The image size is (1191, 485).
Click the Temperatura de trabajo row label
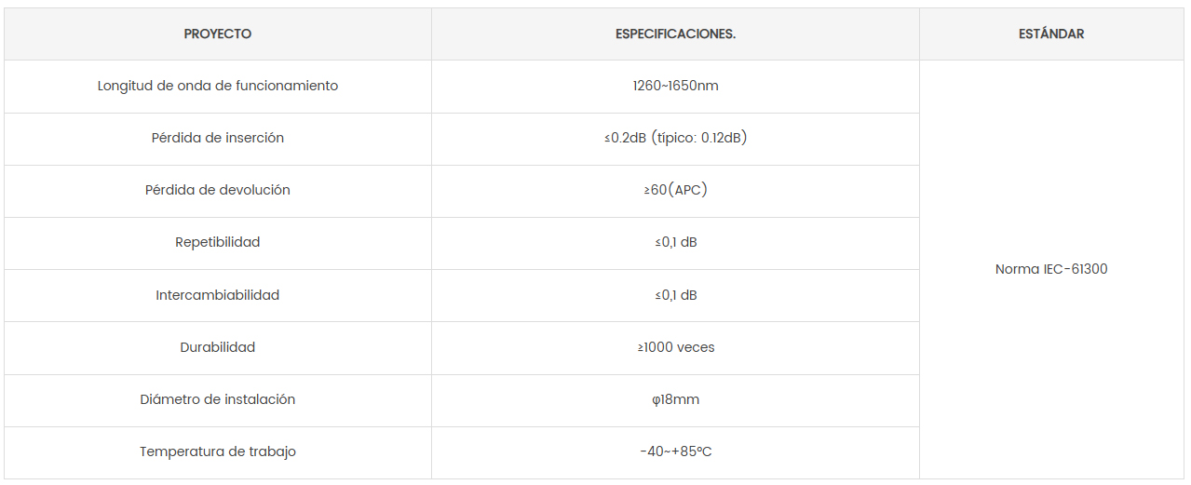[218, 451]
